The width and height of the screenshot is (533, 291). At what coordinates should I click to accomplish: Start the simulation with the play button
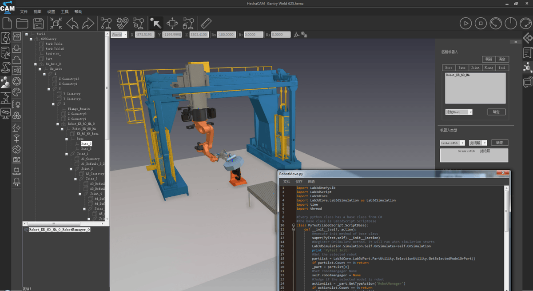tap(465, 23)
